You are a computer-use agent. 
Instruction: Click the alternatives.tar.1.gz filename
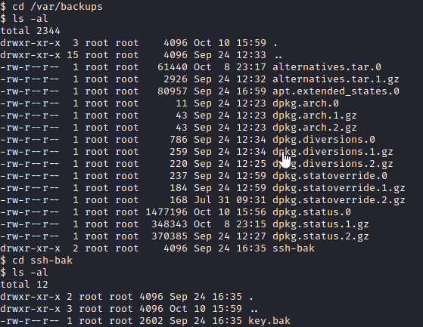click(335, 79)
